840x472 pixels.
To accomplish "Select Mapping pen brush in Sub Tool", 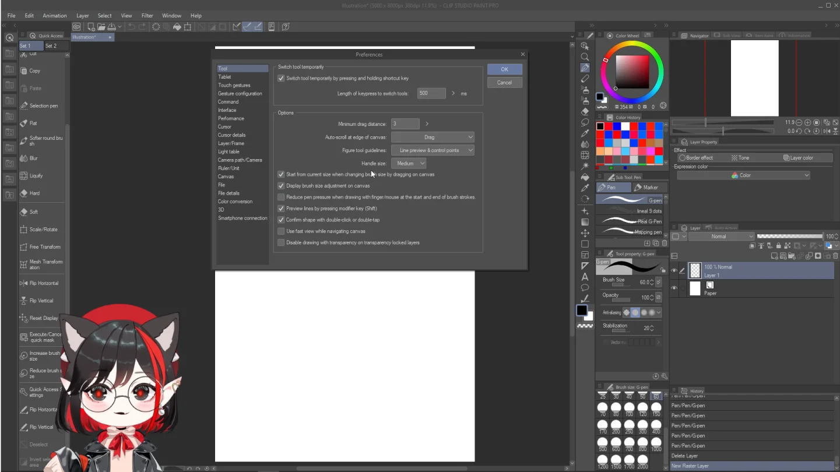I will point(630,232).
